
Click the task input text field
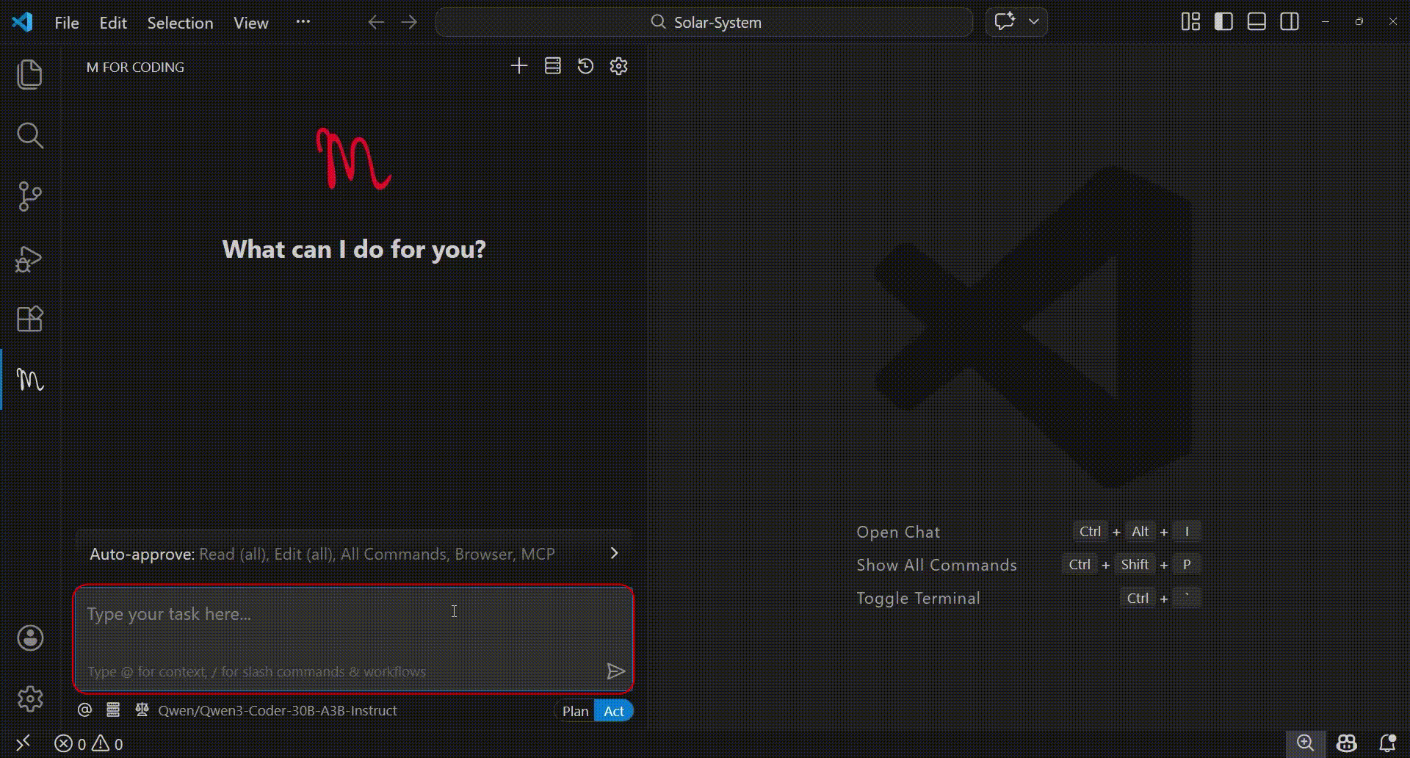tap(352, 624)
